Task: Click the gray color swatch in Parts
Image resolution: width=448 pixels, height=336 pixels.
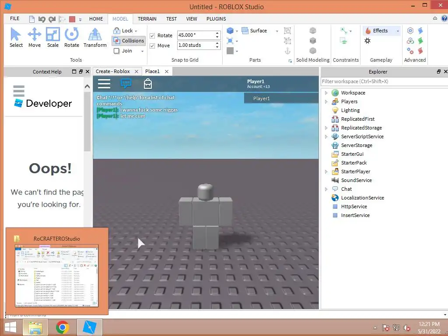Action: tap(230, 51)
